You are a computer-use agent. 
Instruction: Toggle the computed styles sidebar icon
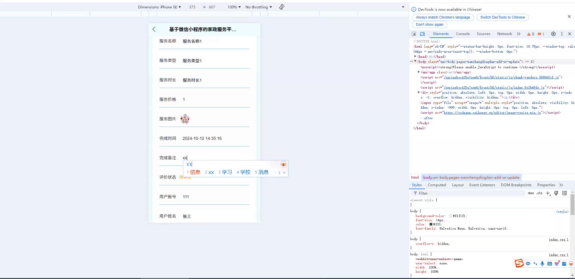[x=564, y=193]
